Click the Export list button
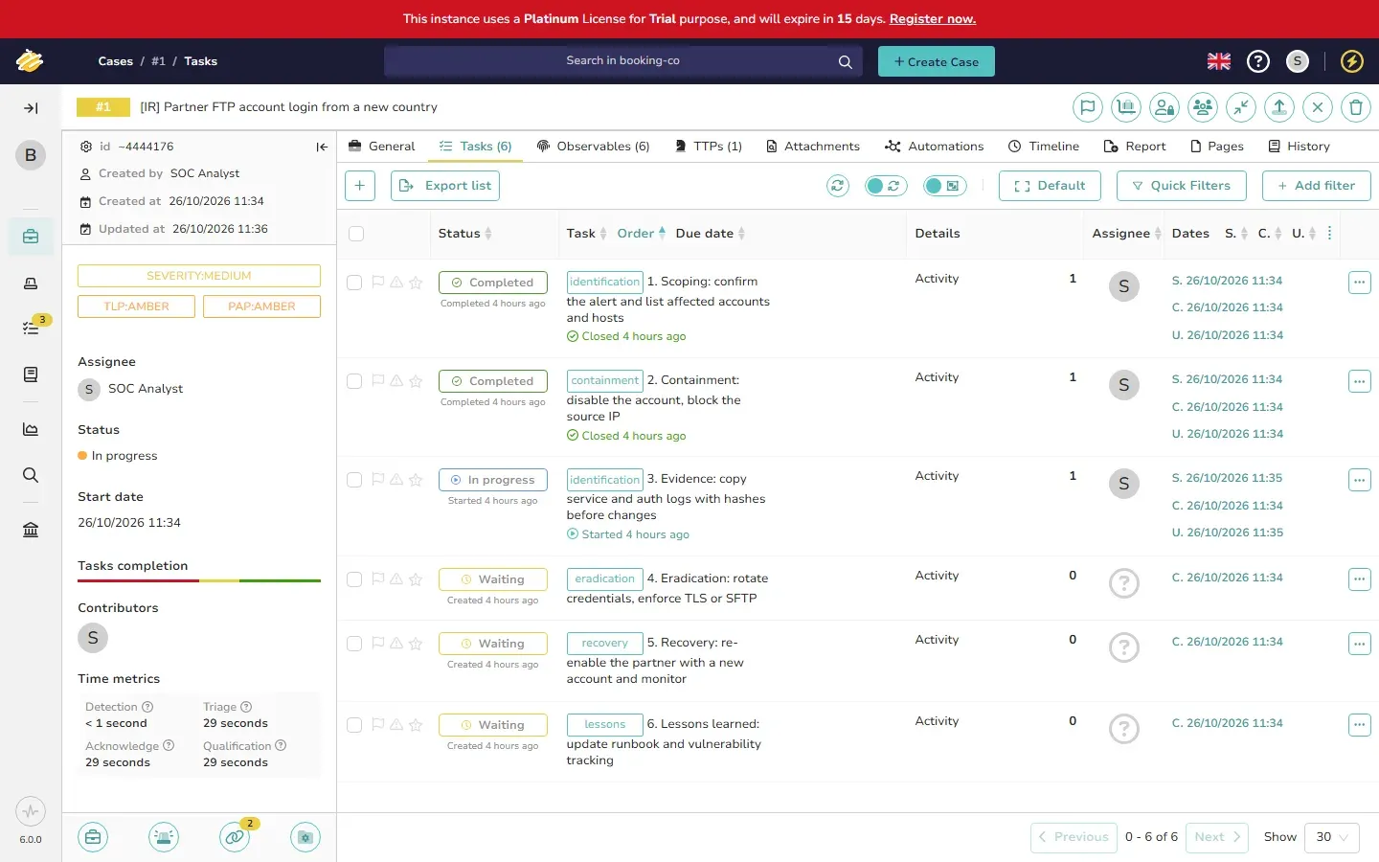 445,186
